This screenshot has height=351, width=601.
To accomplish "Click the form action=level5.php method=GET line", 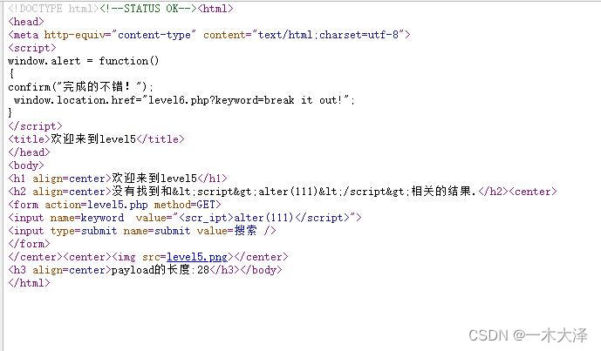I will coord(114,205).
